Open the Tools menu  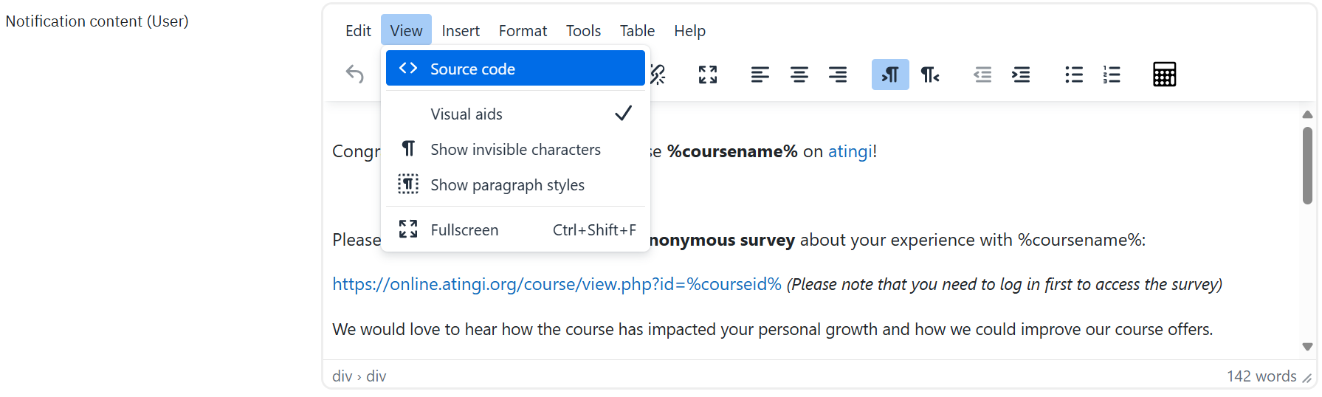(583, 30)
